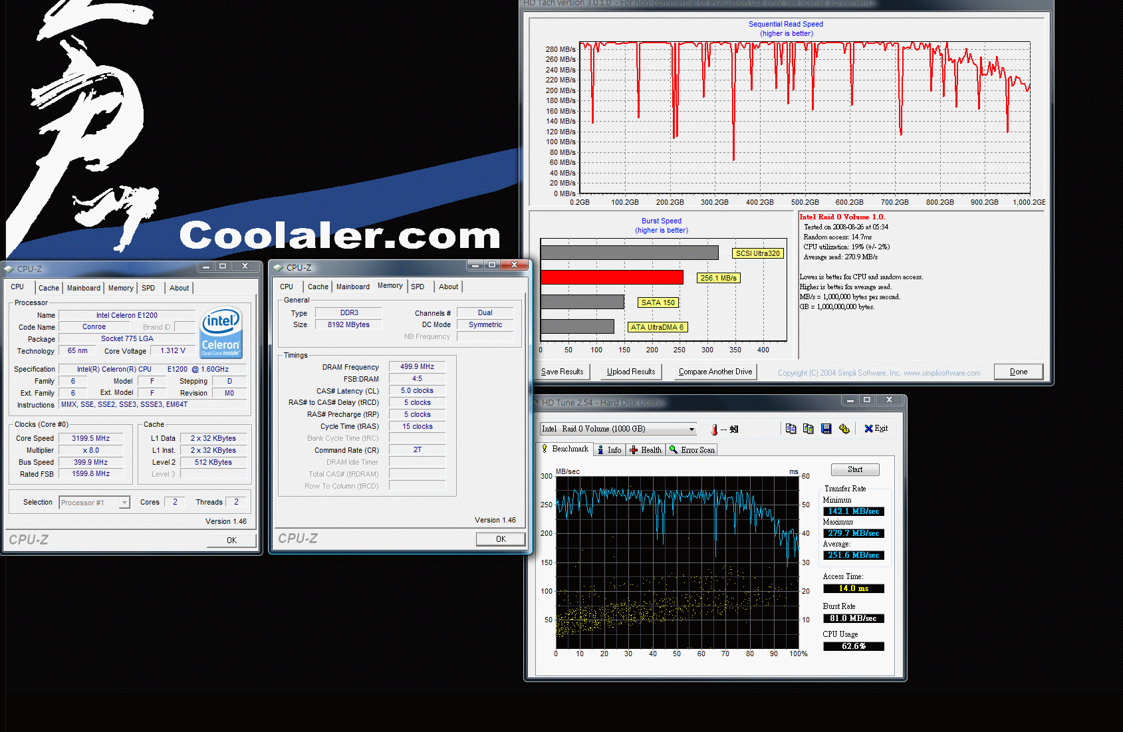Screen dimensions: 1123x732
Task: Open Mainboard tab in Memory CPU-Z window
Action: click(x=353, y=287)
